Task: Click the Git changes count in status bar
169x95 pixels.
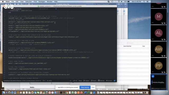Action: 109,81
